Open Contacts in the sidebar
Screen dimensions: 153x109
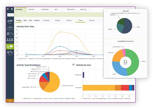pyautogui.click(x=10, y=40)
